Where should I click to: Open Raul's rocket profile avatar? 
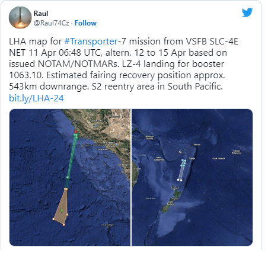tap(20, 18)
